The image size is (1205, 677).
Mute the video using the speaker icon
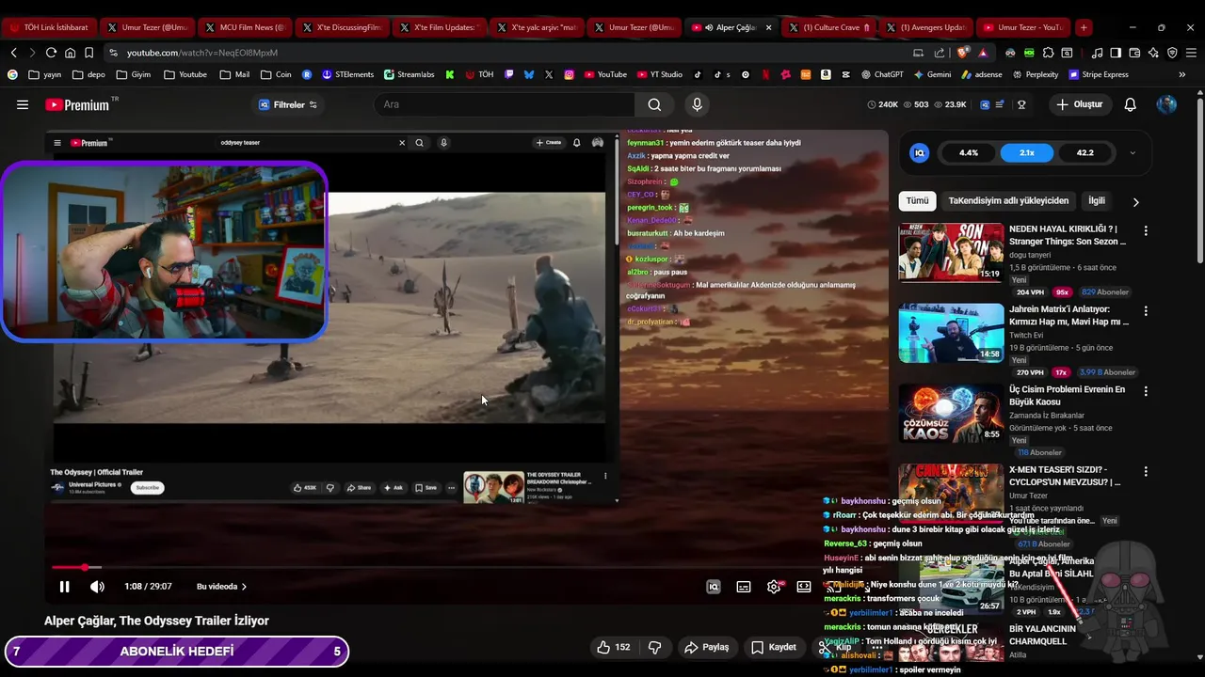97,587
